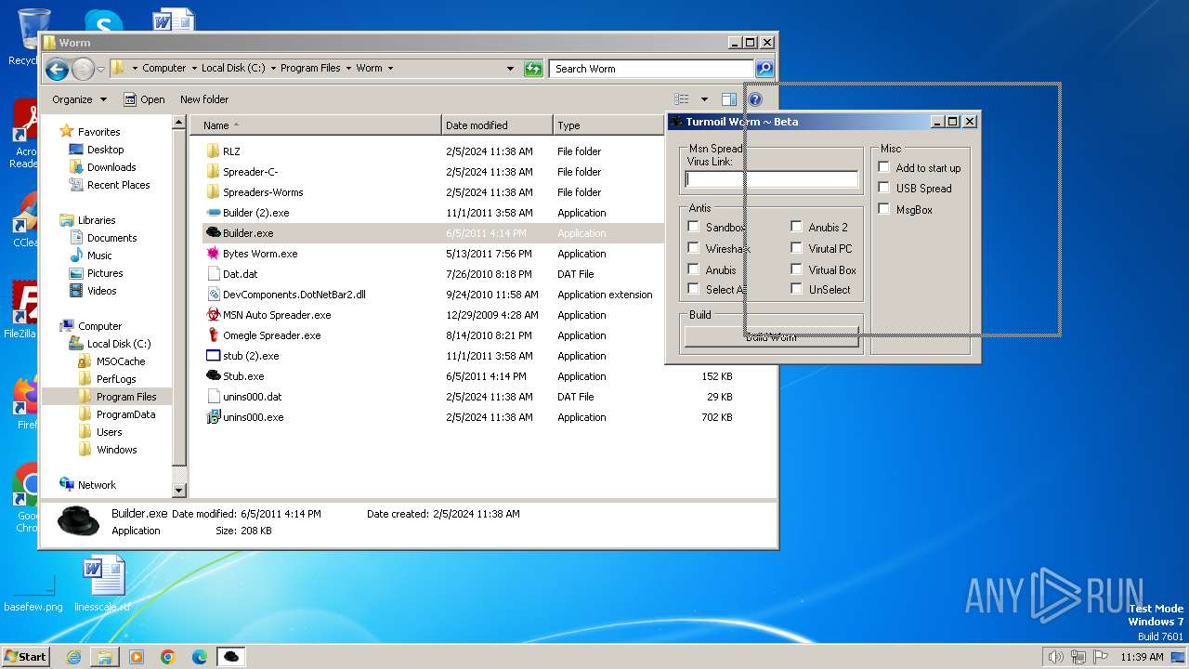Change view icon in Explorer toolbar

(682, 99)
